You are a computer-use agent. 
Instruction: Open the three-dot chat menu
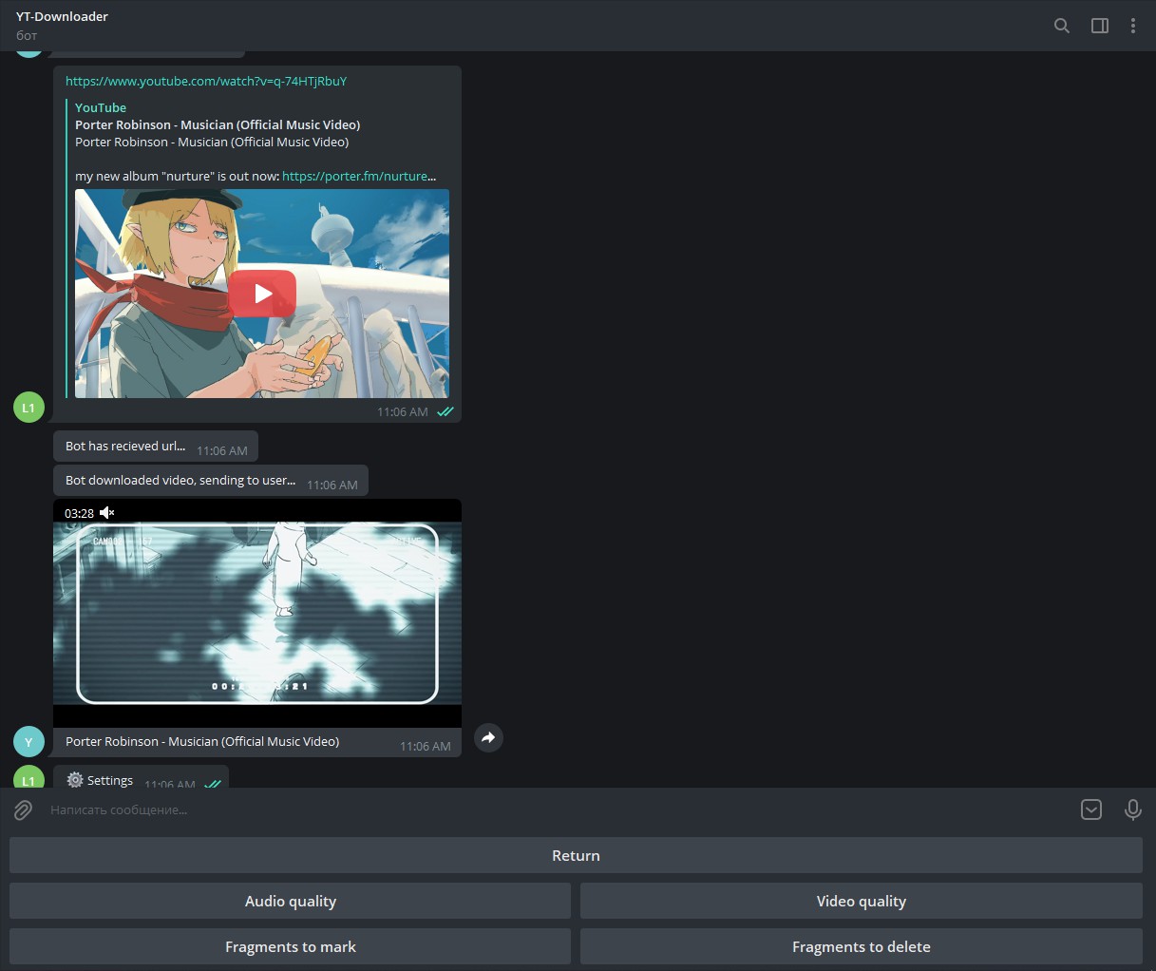1133,26
